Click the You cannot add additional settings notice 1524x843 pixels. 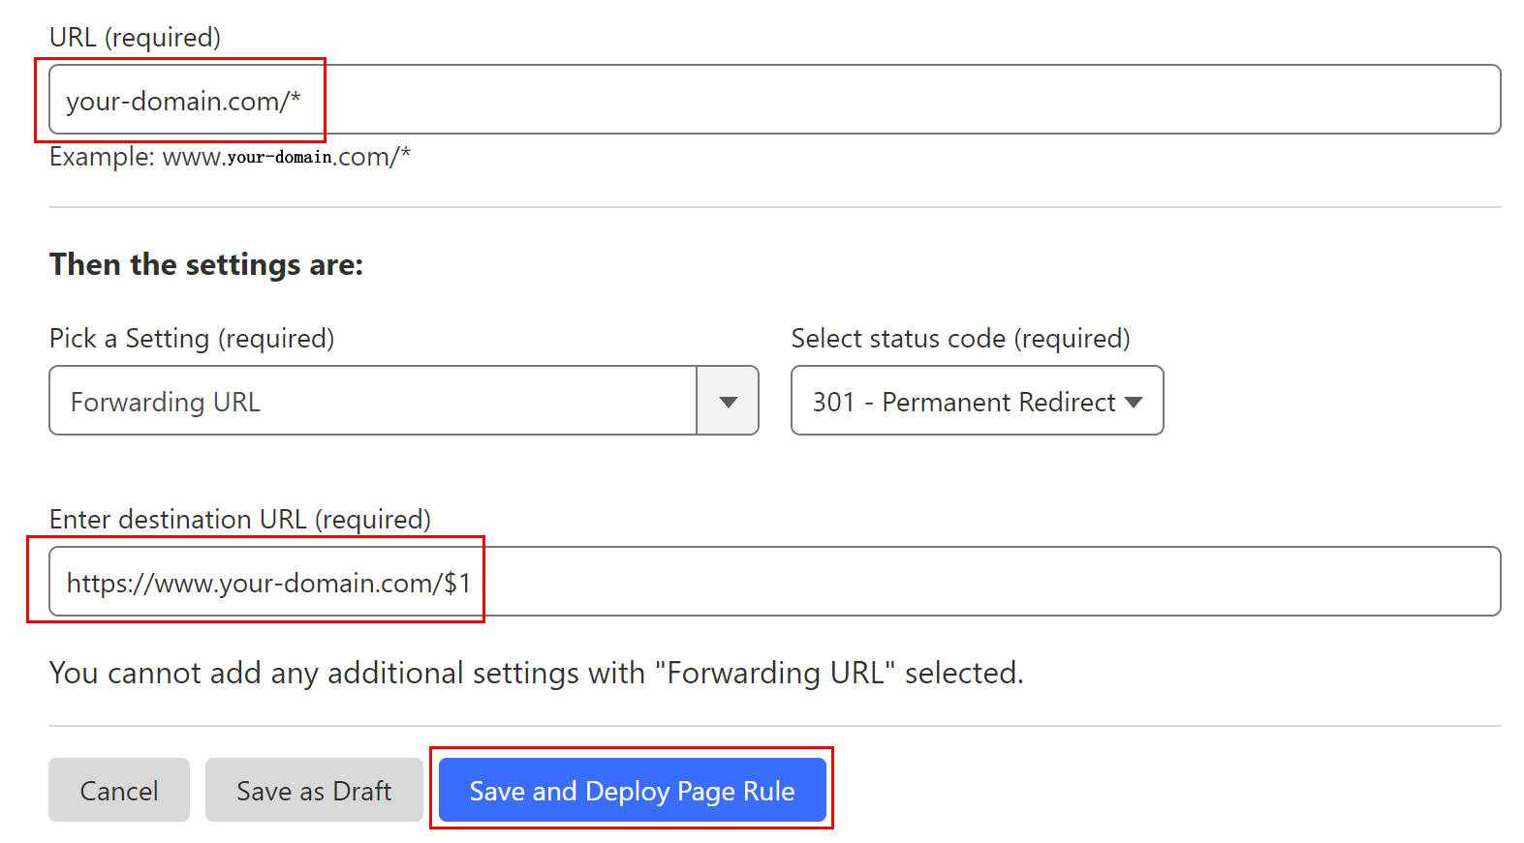point(537,673)
